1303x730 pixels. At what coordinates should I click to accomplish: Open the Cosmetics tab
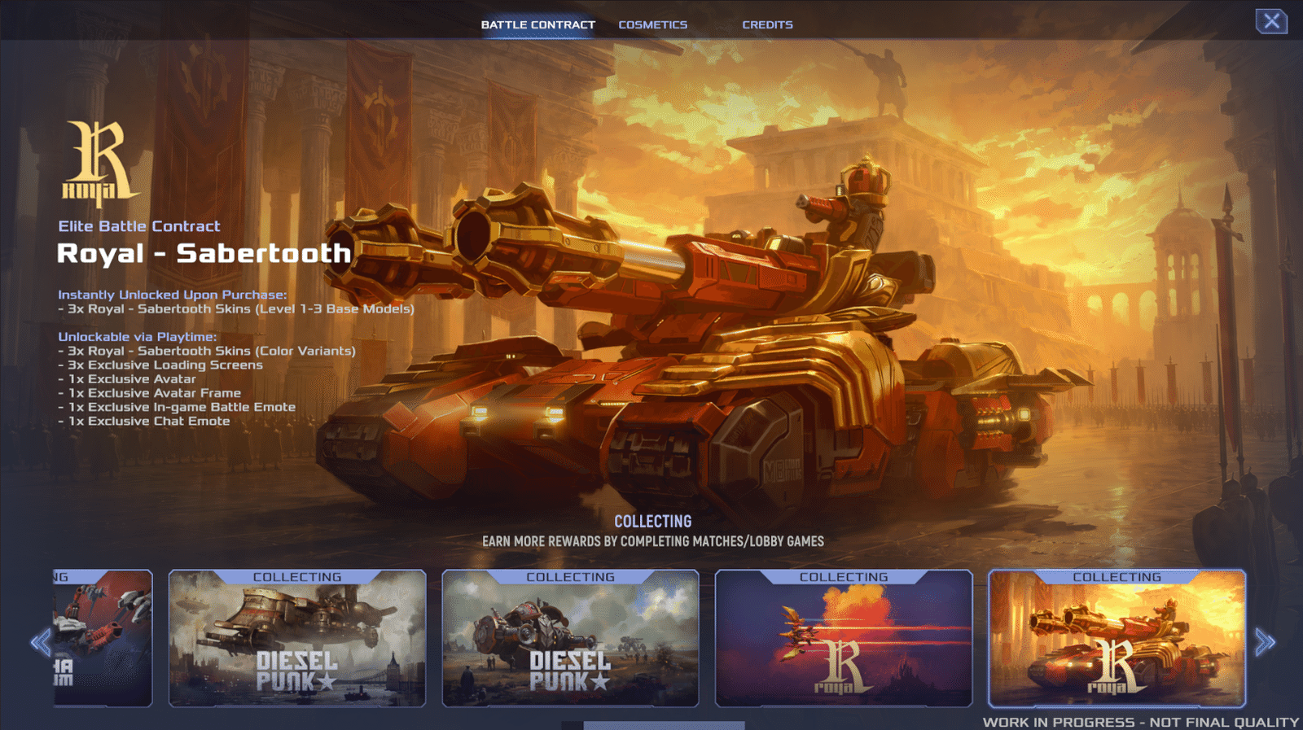click(x=653, y=24)
